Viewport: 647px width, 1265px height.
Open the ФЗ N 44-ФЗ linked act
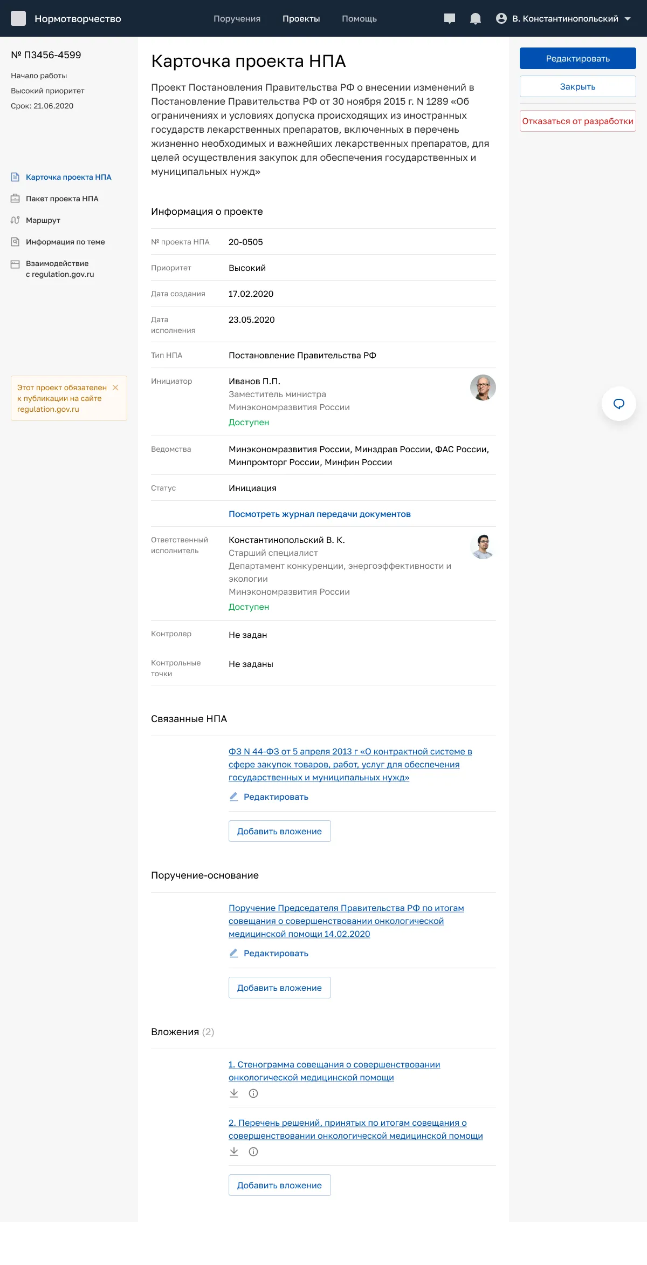point(350,765)
